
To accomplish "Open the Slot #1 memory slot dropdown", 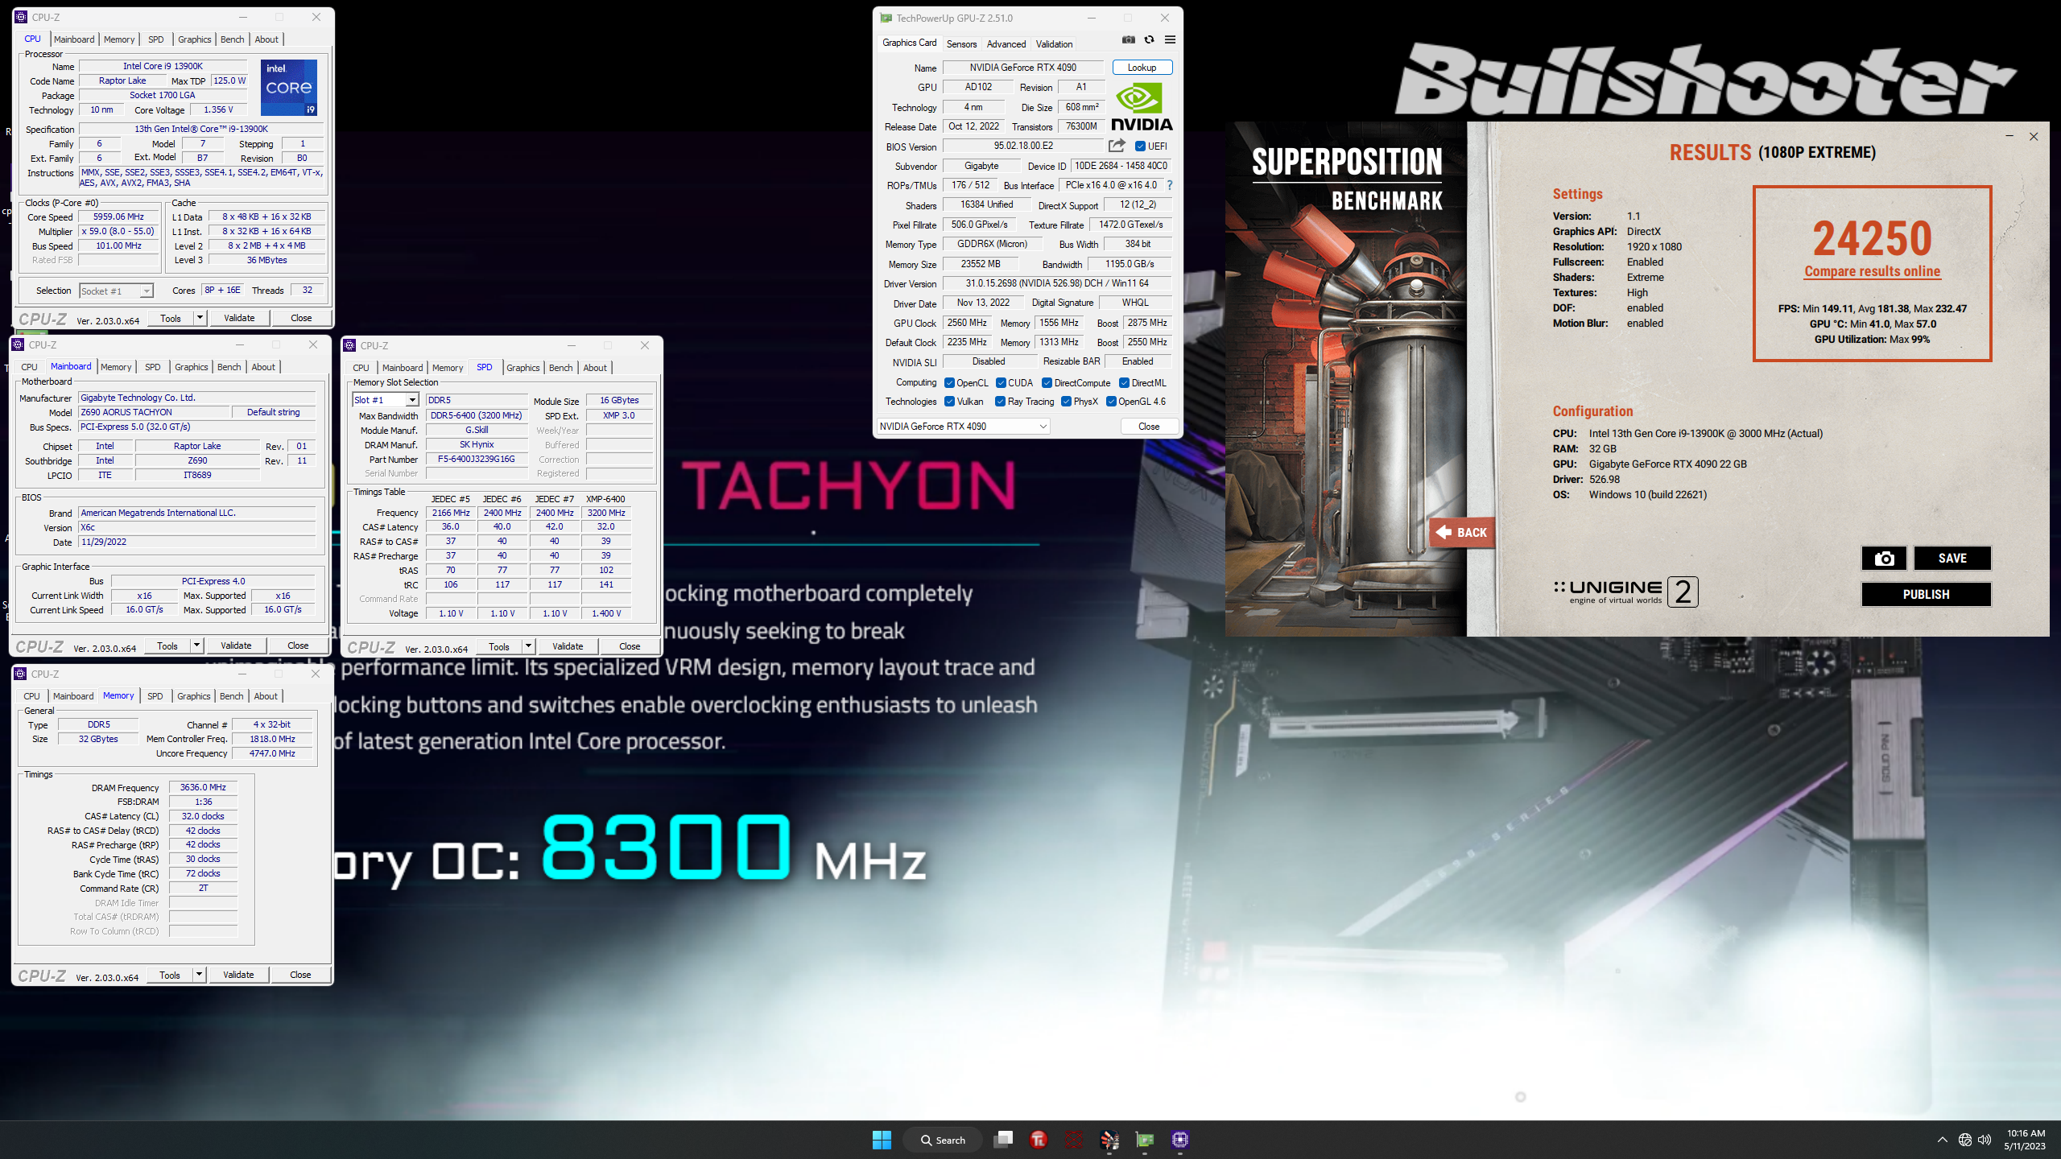I will tap(386, 400).
